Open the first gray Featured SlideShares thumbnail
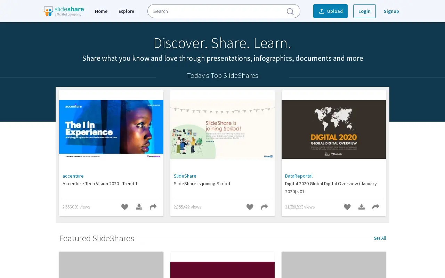445x278 pixels. point(111,265)
